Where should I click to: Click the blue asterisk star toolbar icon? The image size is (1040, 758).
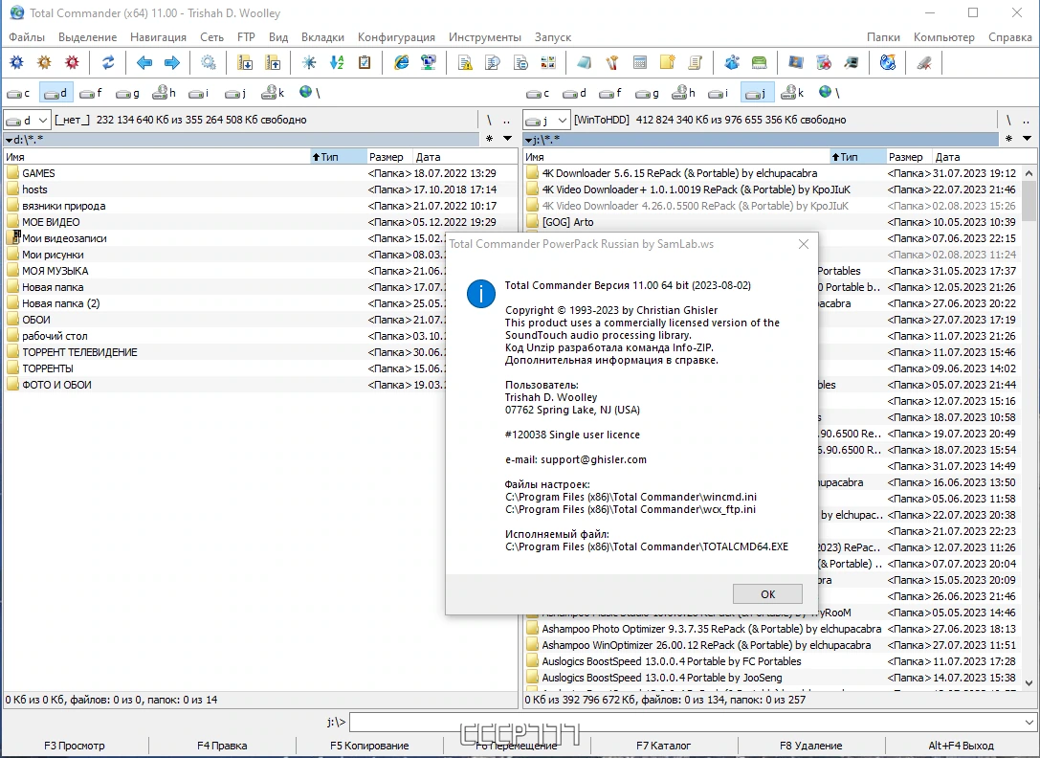[x=309, y=63]
